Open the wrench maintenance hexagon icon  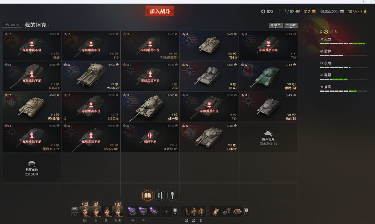click(x=160, y=196)
